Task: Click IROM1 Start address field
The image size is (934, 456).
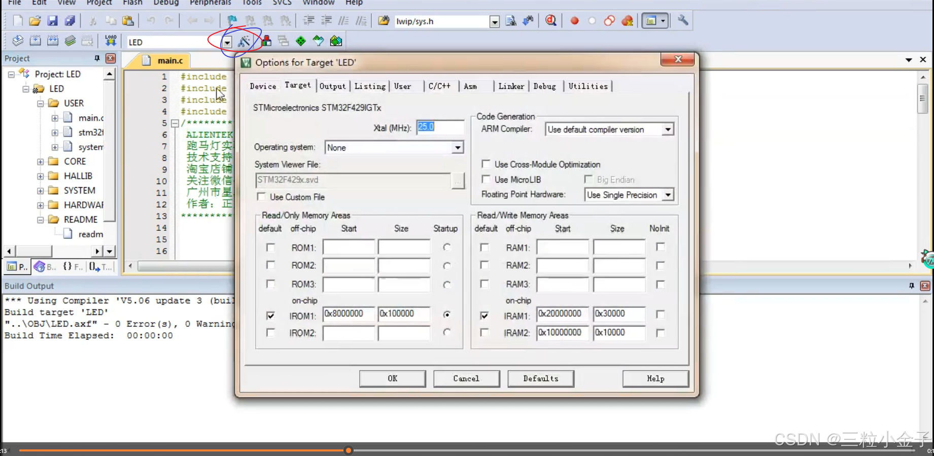Action: click(x=349, y=314)
